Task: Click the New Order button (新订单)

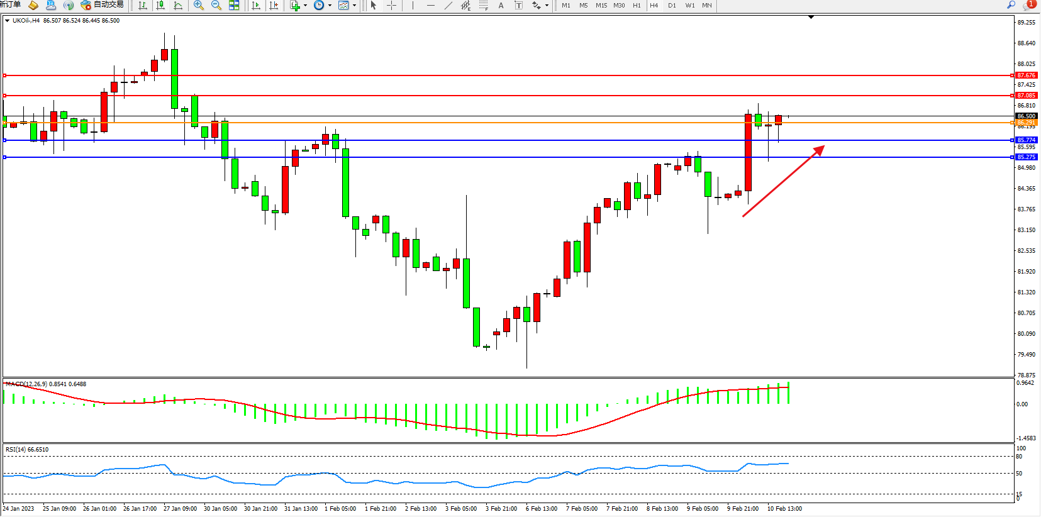Action: click(x=10, y=5)
